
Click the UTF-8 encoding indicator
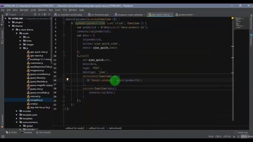[x=227, y=136]
